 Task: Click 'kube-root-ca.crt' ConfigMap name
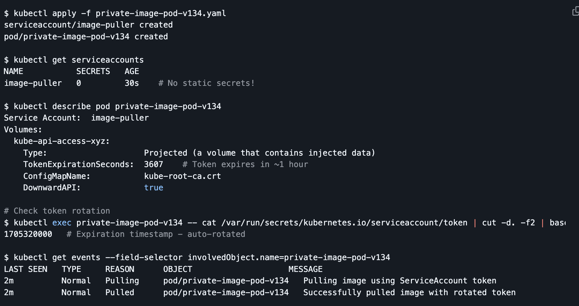pyautogui.click(x=183, y=176)
